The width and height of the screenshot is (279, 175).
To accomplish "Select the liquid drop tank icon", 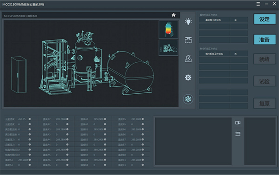I will point(188,58).
